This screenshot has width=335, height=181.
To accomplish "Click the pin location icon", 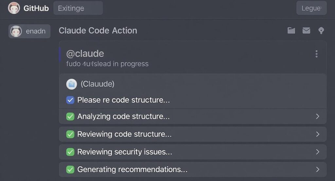I will click(321, 31).
